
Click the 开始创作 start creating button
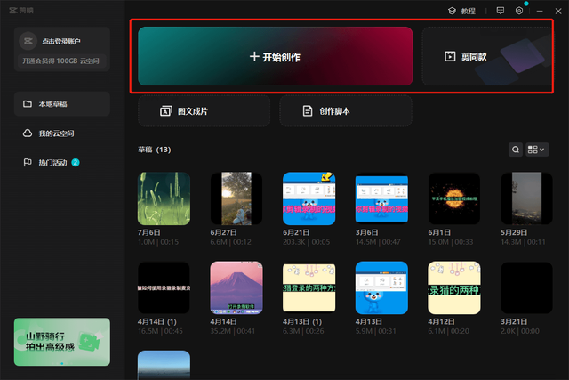click(x=275, y=56)
